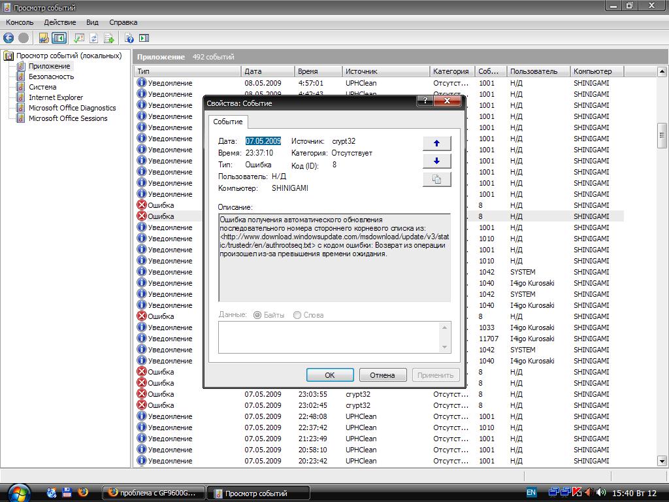Open the Безопасность log in the tree
Screen dimensions: 669x502
pos(51,76)
